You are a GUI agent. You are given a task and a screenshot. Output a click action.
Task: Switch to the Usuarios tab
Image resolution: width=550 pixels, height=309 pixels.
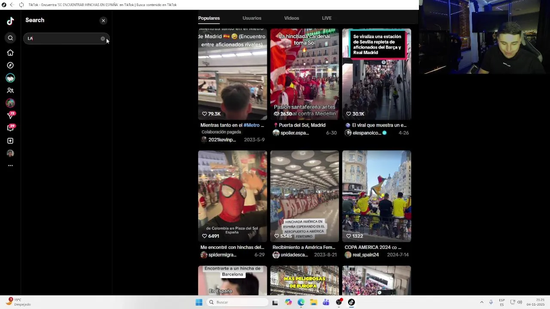[252, 18]
